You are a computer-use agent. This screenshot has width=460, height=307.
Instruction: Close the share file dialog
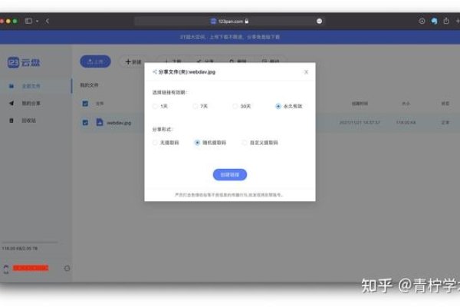tap(306, 72)
